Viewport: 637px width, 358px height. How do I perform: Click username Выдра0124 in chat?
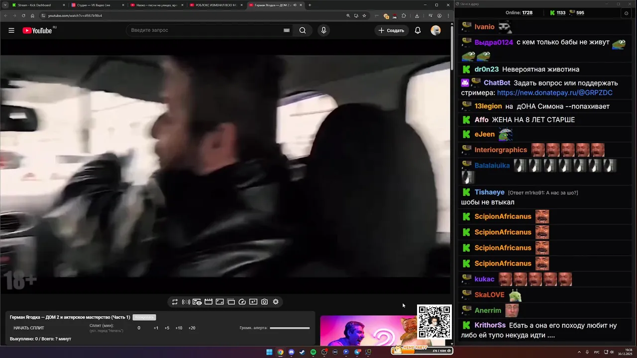coord(494,43)
